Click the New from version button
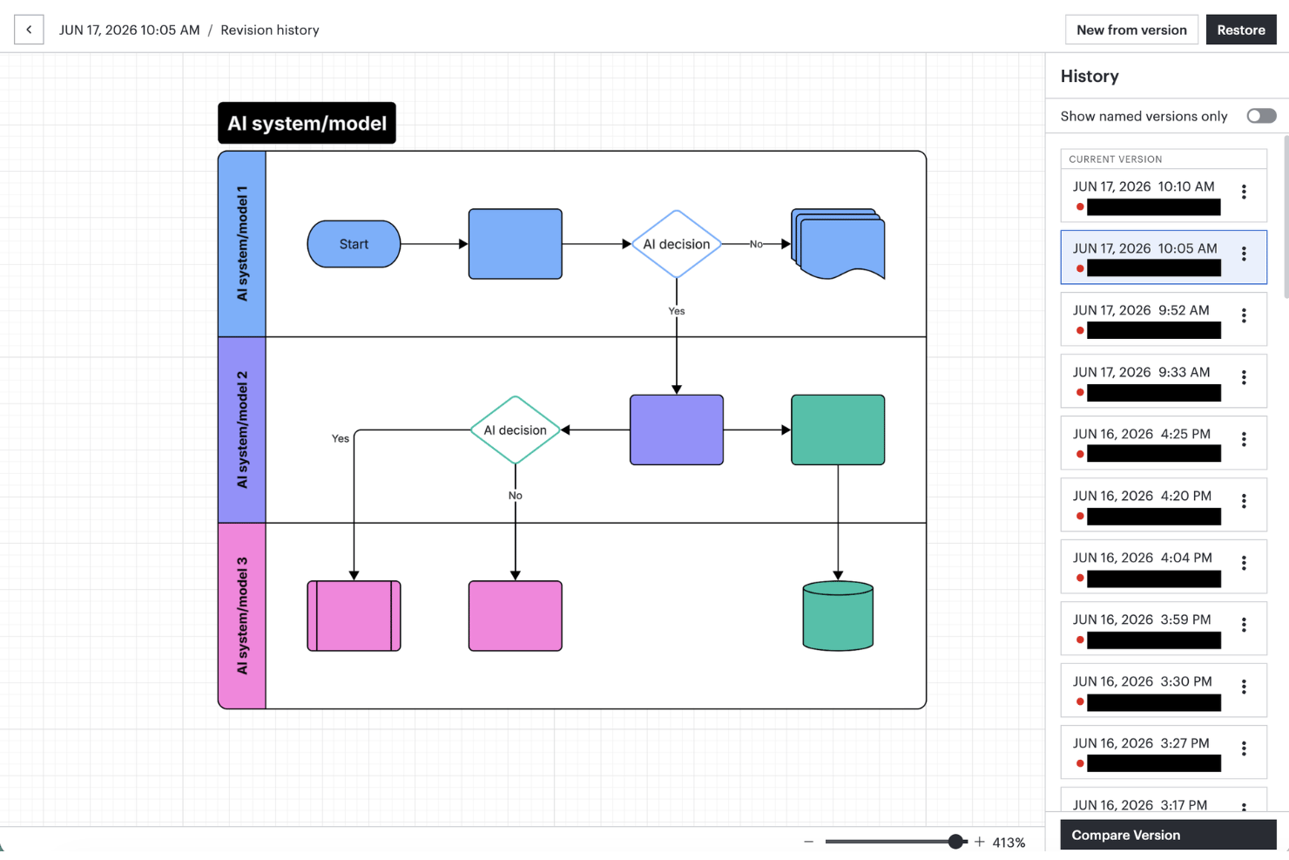The image size is (1289, 860). coord(1131,30)
